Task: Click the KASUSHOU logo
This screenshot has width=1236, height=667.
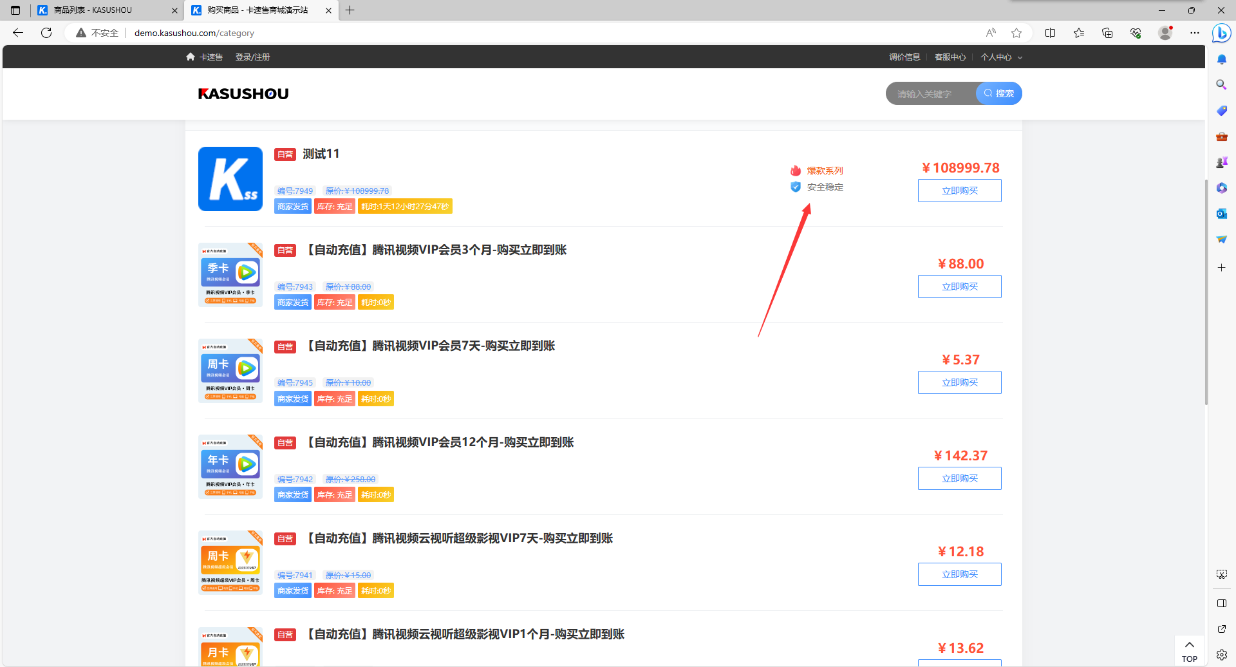Action: click(243, 94)
